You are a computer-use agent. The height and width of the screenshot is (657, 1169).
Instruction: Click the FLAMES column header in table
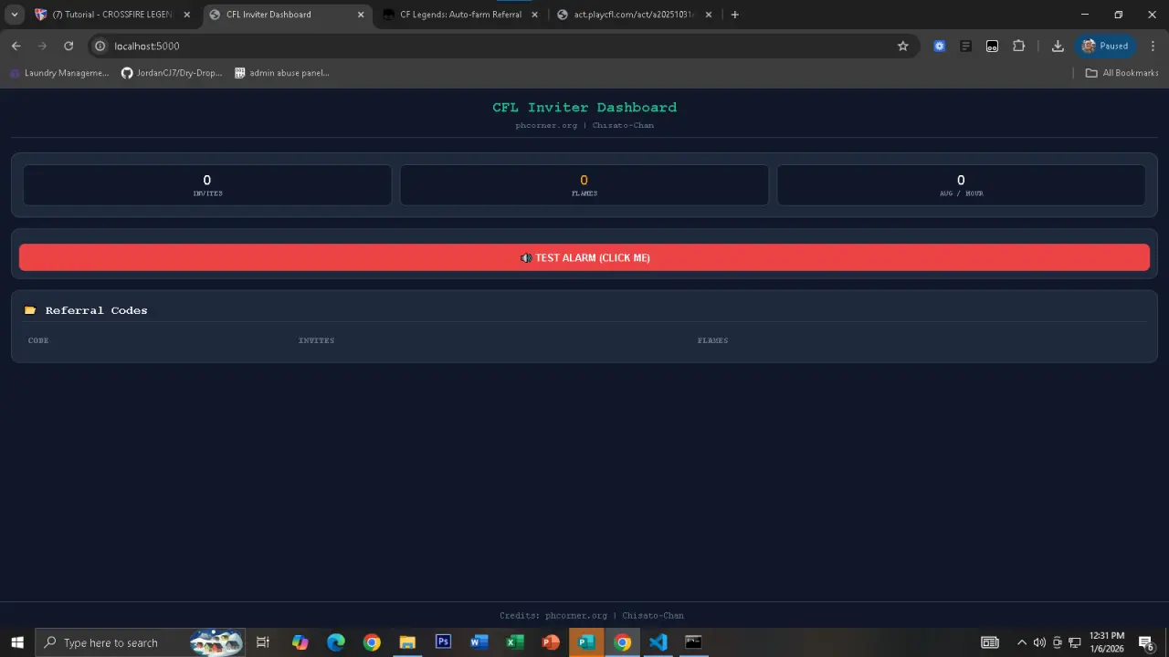pyautogui.click(x=712, y=340)
